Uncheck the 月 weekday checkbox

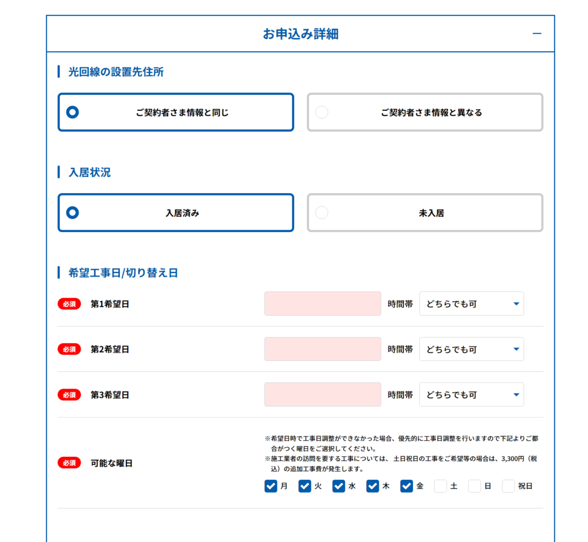point(271,486)
